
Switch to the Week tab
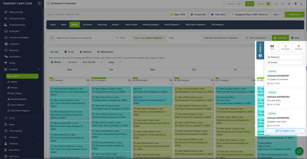click(x=64, y=25)
